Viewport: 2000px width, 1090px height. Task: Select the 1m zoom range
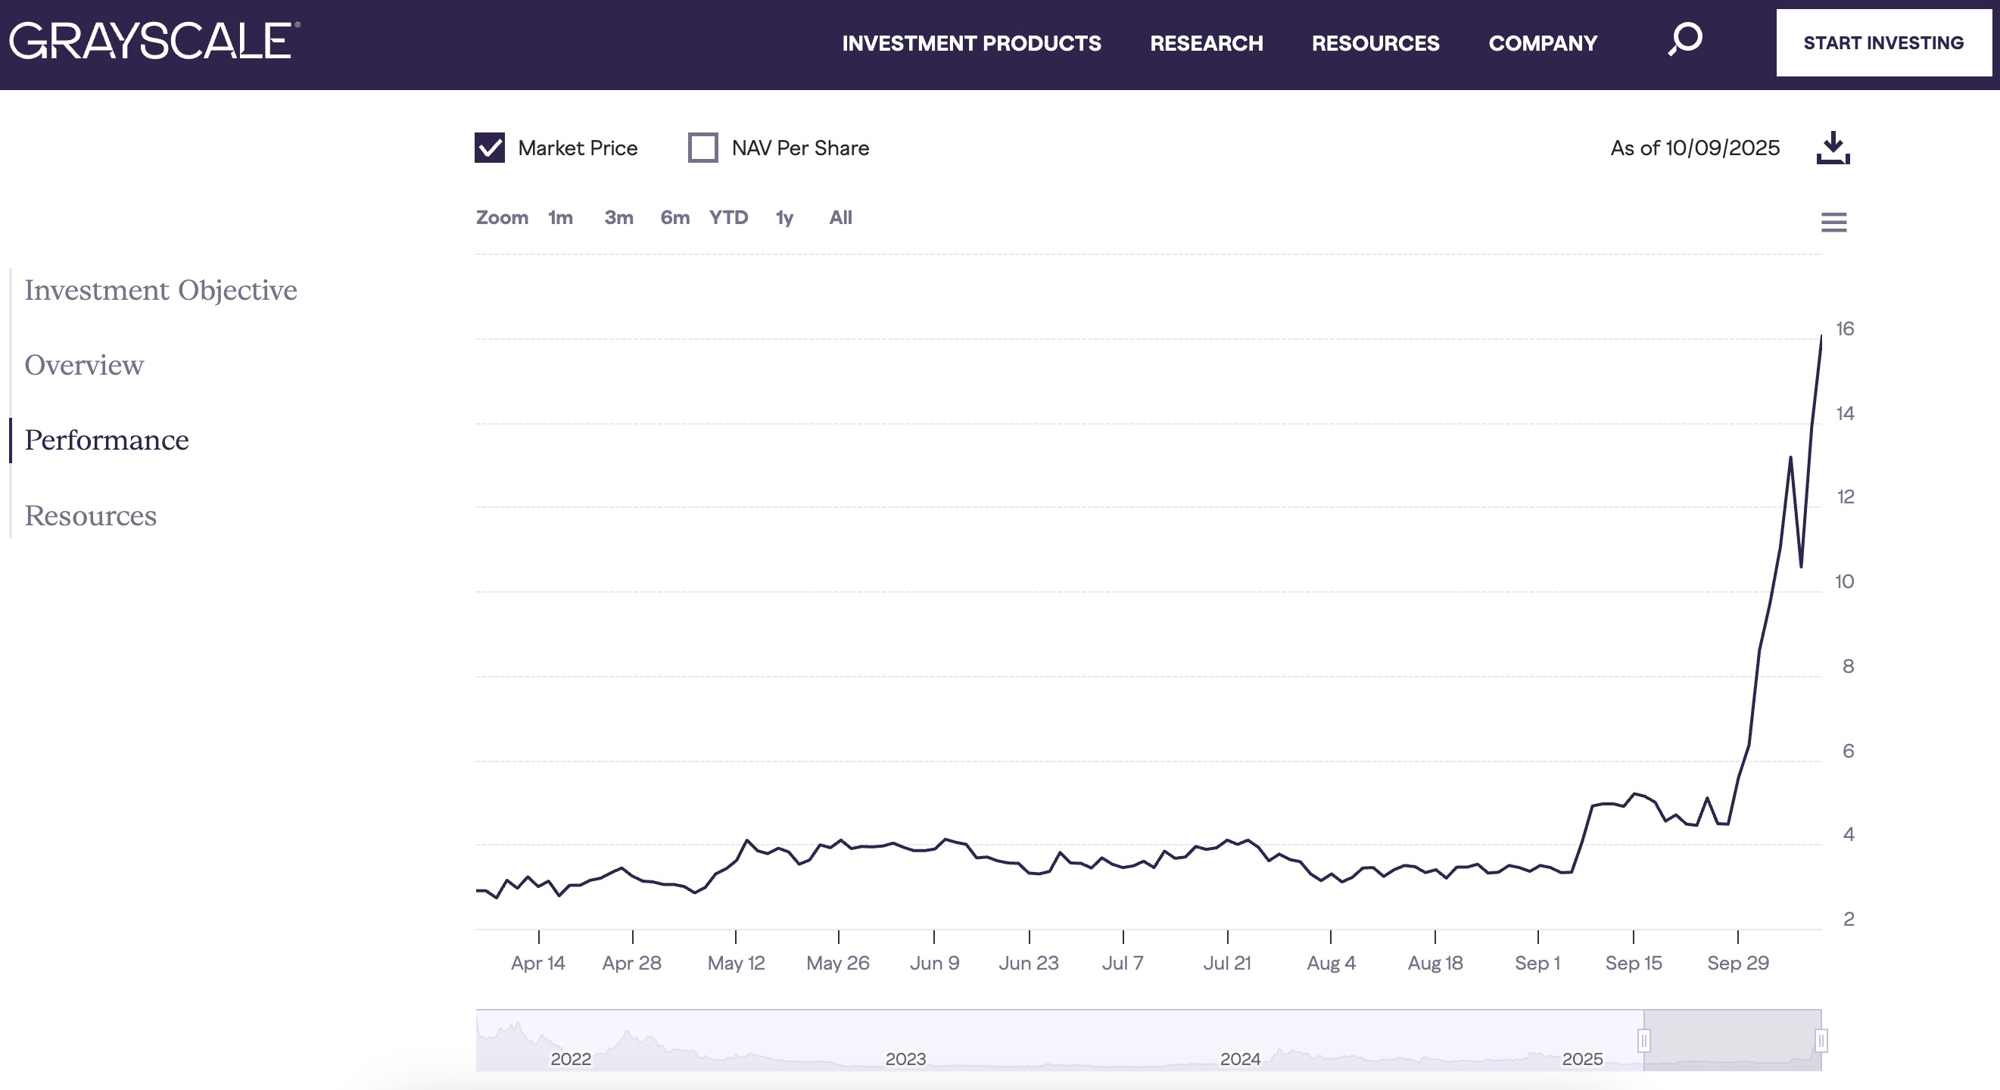pyautogui.click(x=559, y=218)
